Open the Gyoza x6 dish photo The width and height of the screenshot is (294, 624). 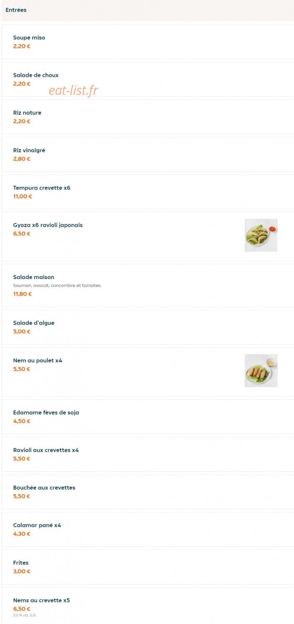(x=261, y=235)
